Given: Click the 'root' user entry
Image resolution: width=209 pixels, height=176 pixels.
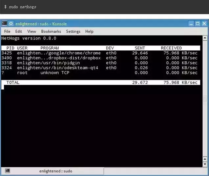Looking at the screenshot, I should pos(22,73).
